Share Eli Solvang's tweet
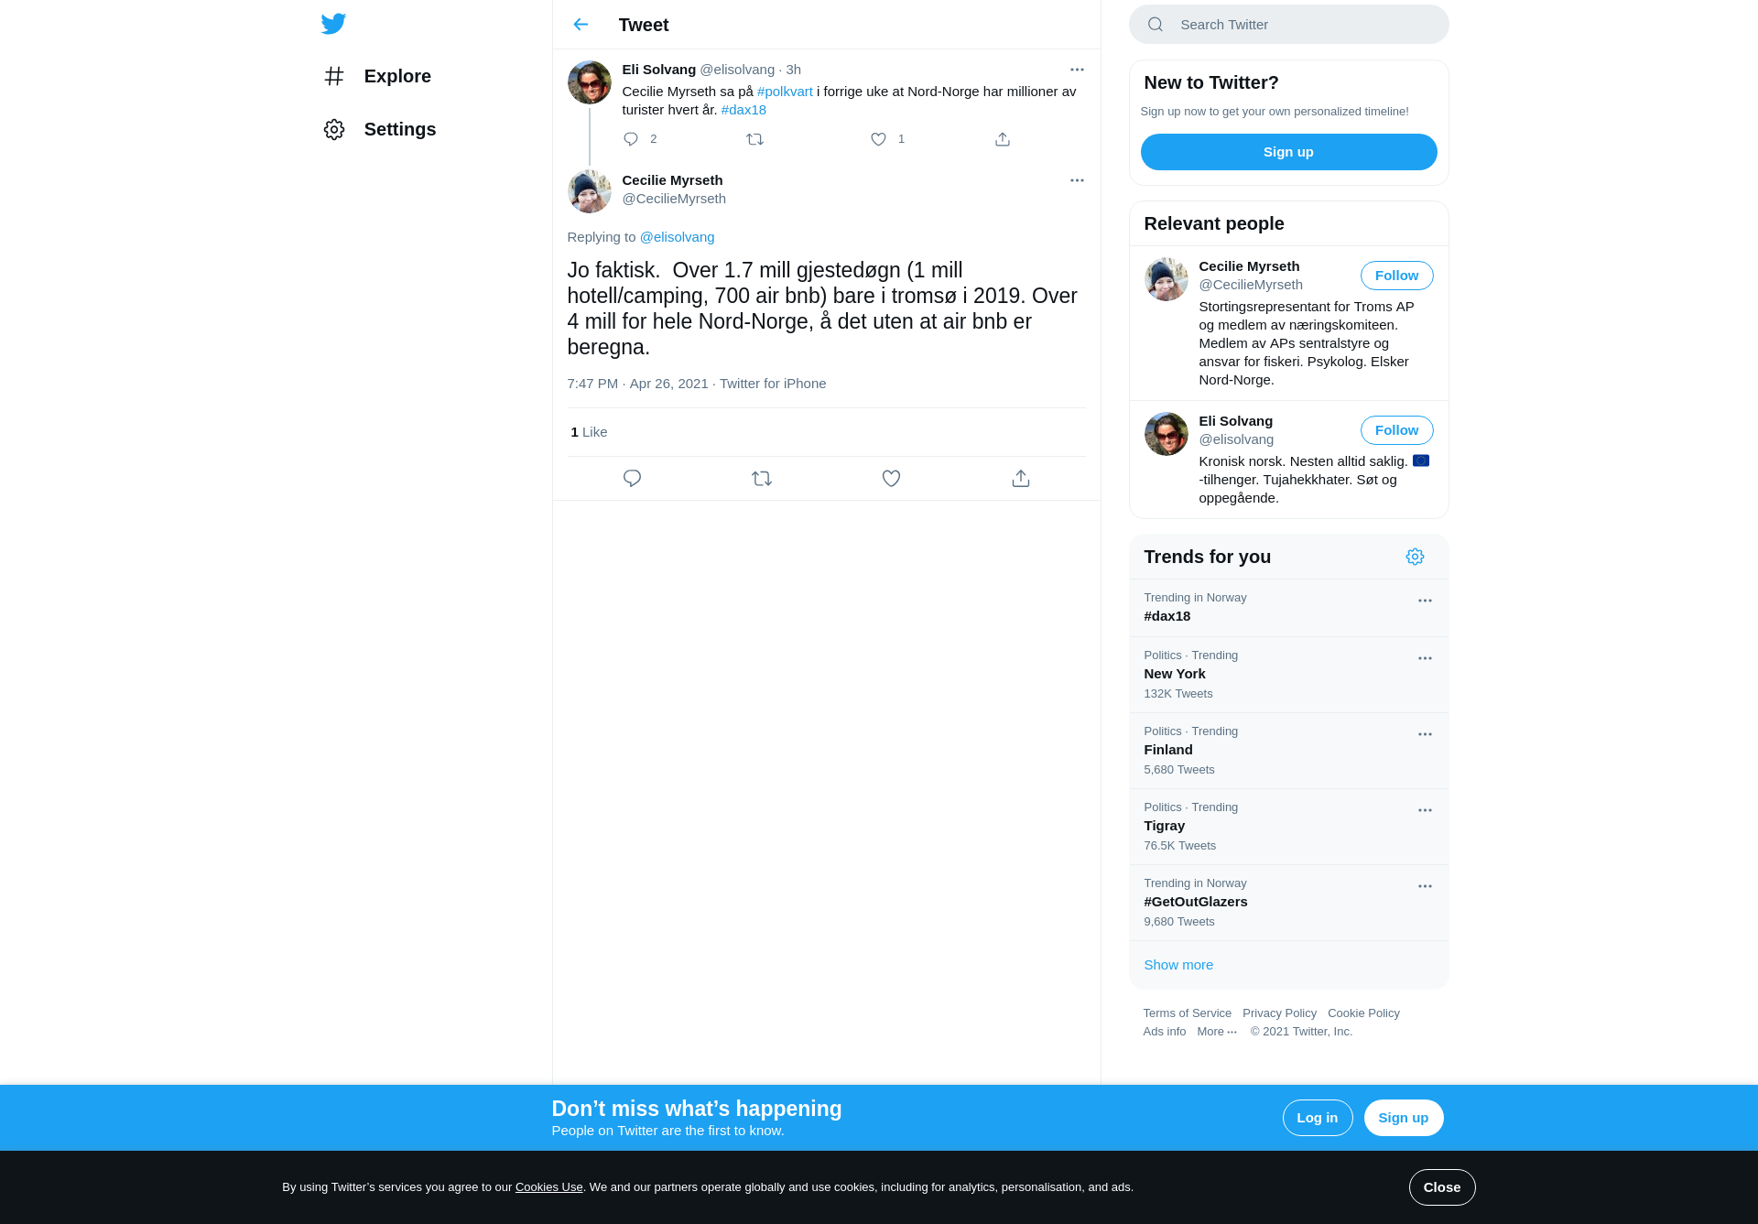 (x=1003, y=139)
